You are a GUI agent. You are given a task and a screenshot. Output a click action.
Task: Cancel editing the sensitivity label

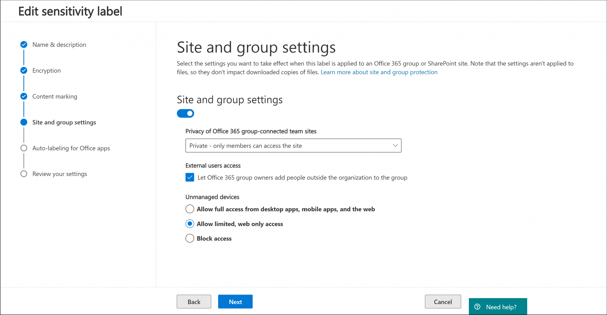[443, 301]
